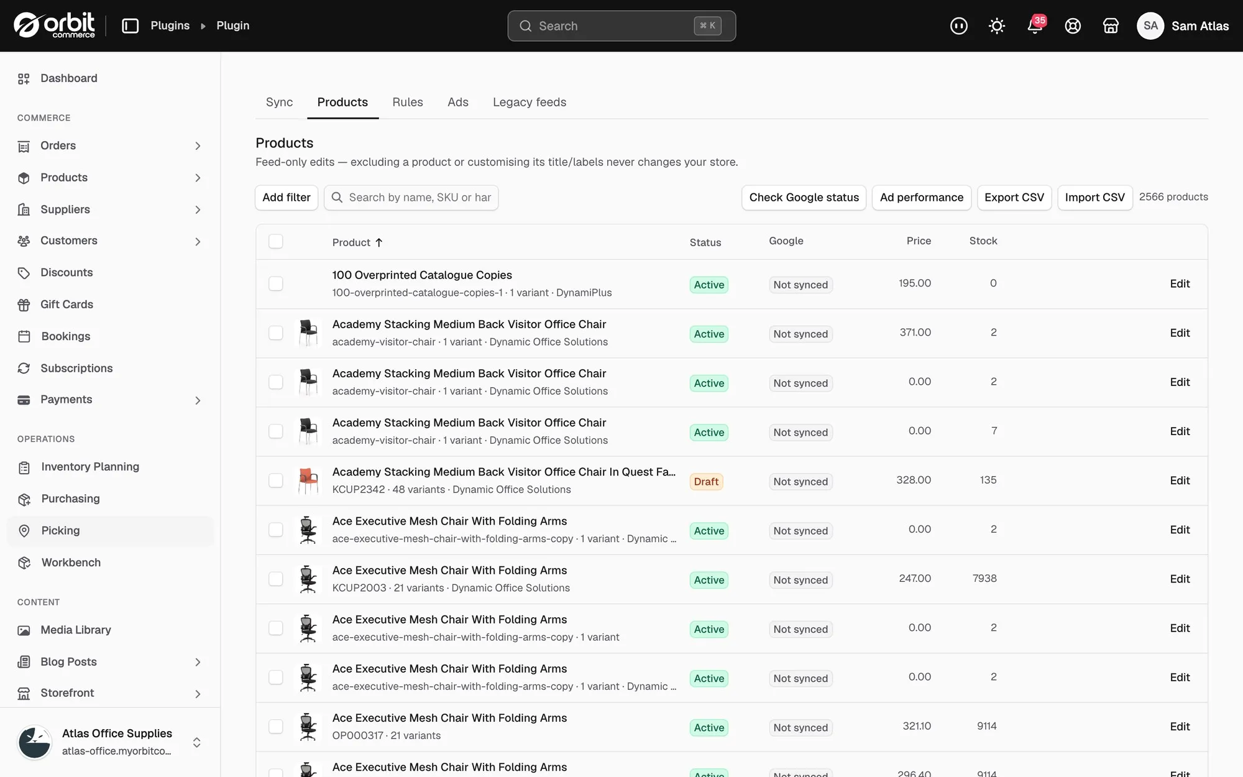The image size is (1243, 777).
Task: Open Atlas Office Supplies store switcher
Action: tap(110, 742)
